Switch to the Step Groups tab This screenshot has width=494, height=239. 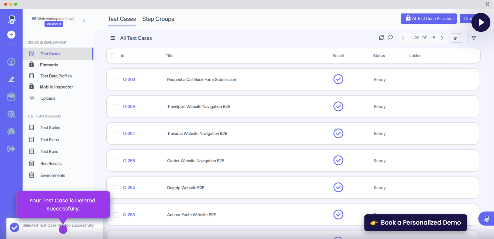pos(158,19)
